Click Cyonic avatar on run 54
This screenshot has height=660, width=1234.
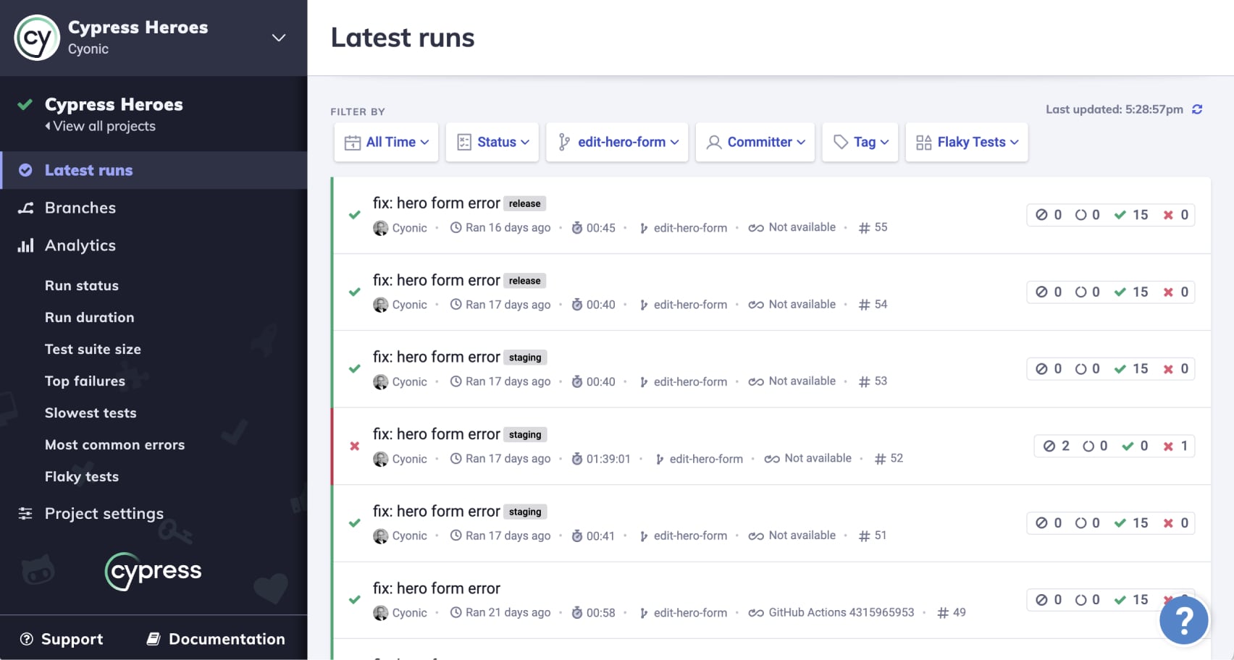[380, 305]
